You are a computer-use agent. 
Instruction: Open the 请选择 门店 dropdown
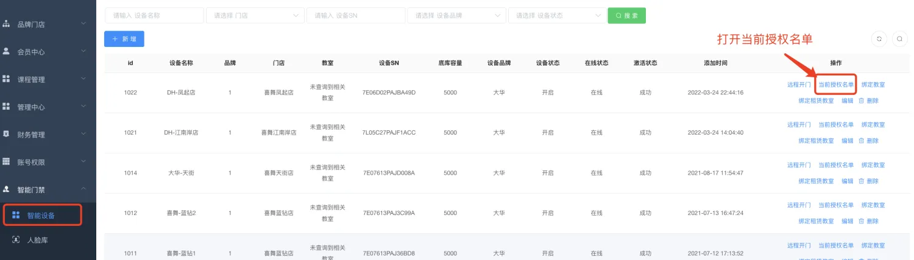pos(255,15)
